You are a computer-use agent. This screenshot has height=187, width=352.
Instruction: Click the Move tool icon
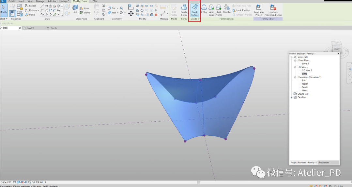(x=130, y=14)
